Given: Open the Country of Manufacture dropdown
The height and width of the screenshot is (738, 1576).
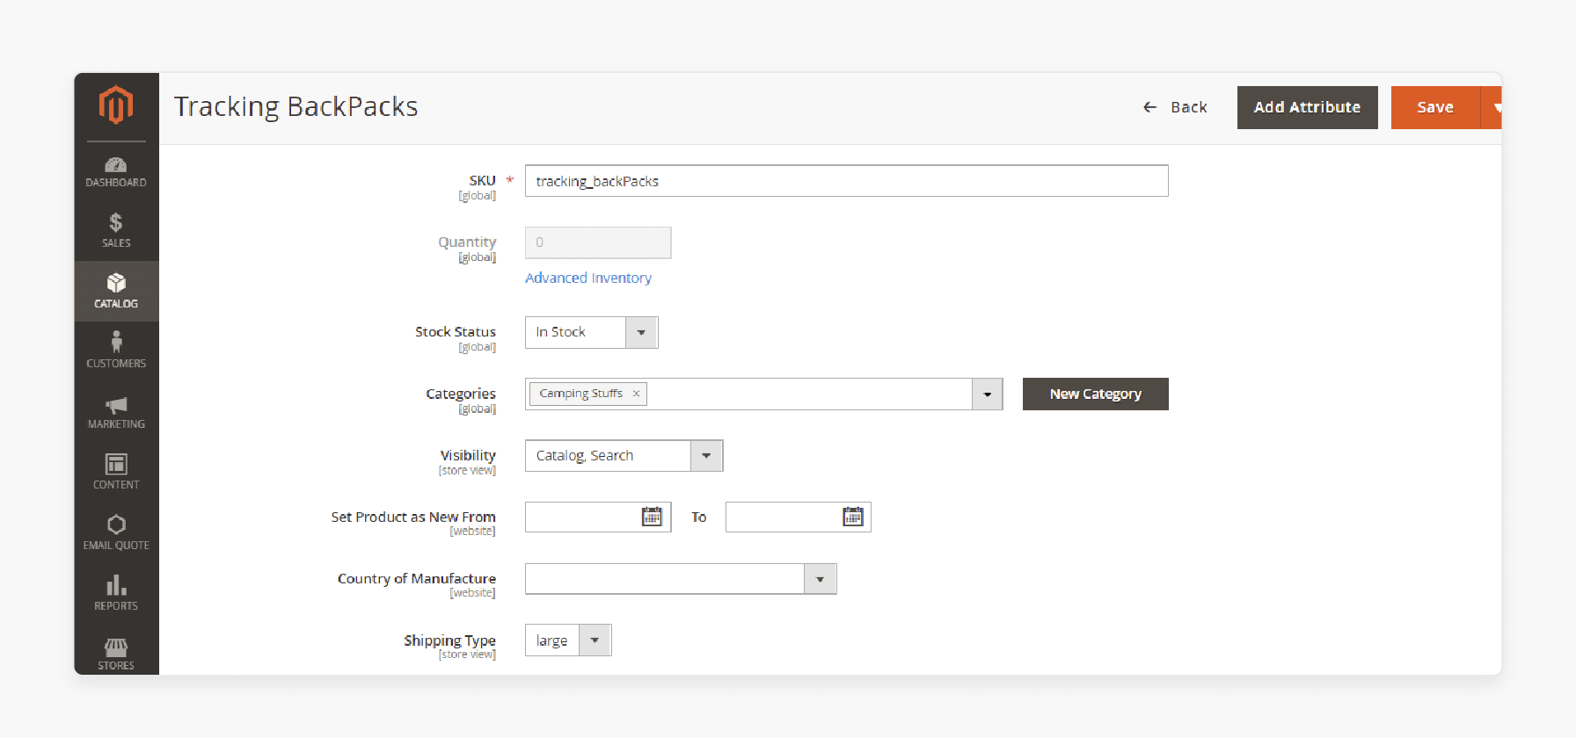Looking at the screenshot, I should (x=681, y=579).
